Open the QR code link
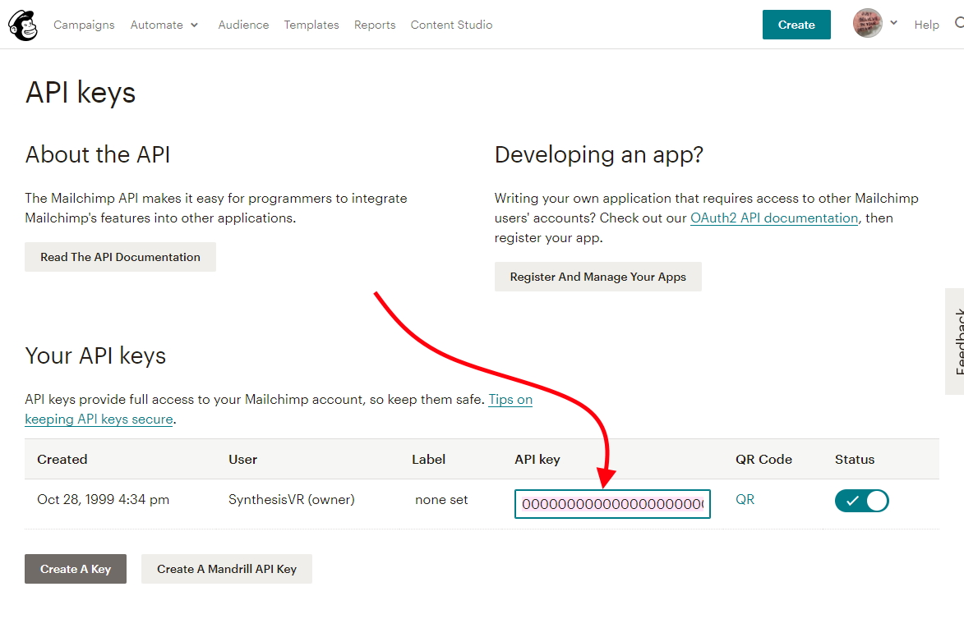 point(745,499)
